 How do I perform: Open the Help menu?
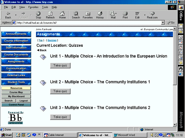(54, 7)
